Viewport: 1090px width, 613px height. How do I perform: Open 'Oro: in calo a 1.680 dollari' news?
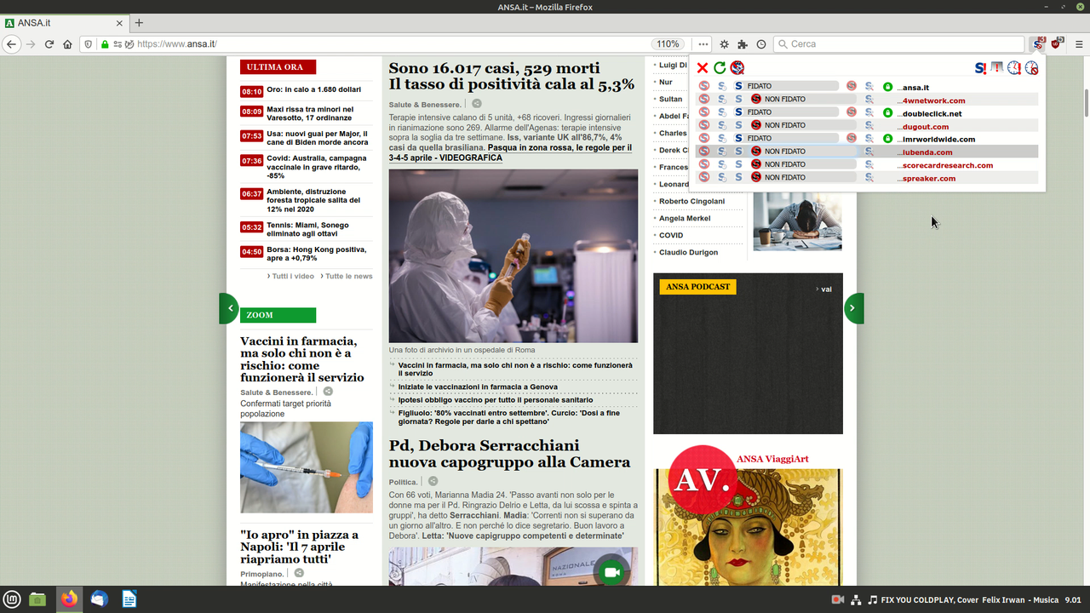313,89
